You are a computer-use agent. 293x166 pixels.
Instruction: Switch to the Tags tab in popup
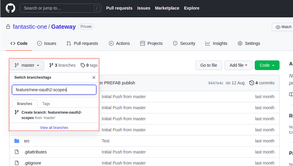point(46,104)
